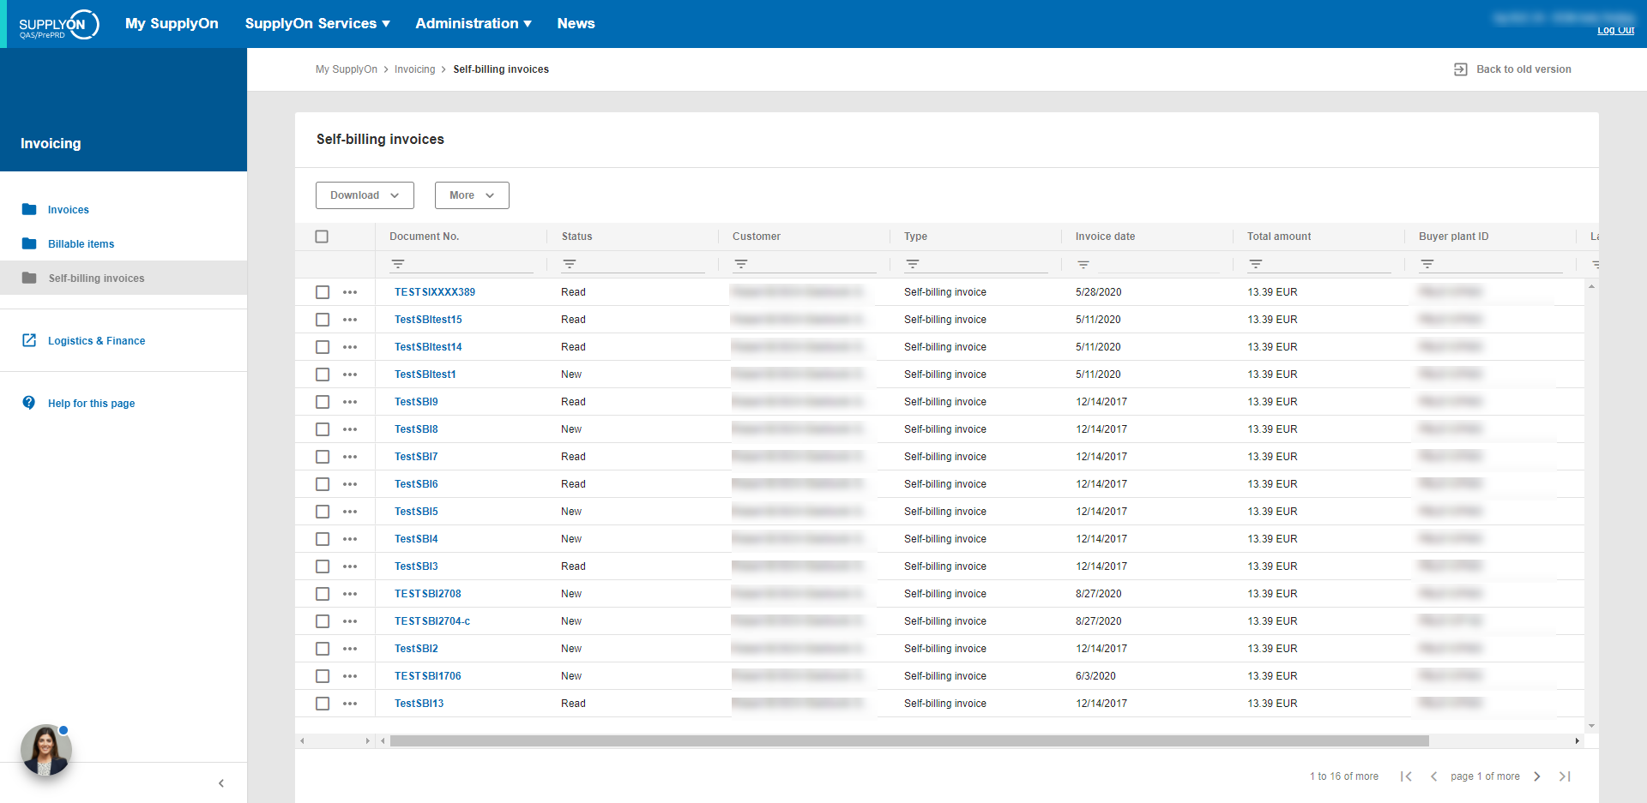Open three-dot actions menu for TestSBI9 row

coord(350,402)
